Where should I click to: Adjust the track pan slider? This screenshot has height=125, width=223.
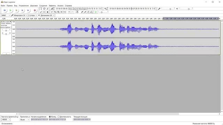click(x=6, y=34)
